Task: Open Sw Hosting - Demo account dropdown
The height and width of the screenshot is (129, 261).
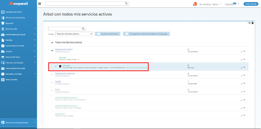Action: pyautogui.click(x=210, y=4)
